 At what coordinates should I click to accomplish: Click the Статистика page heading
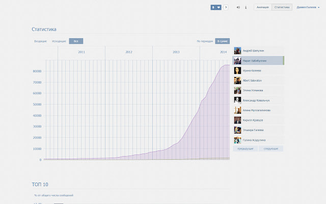click(44, 30)
